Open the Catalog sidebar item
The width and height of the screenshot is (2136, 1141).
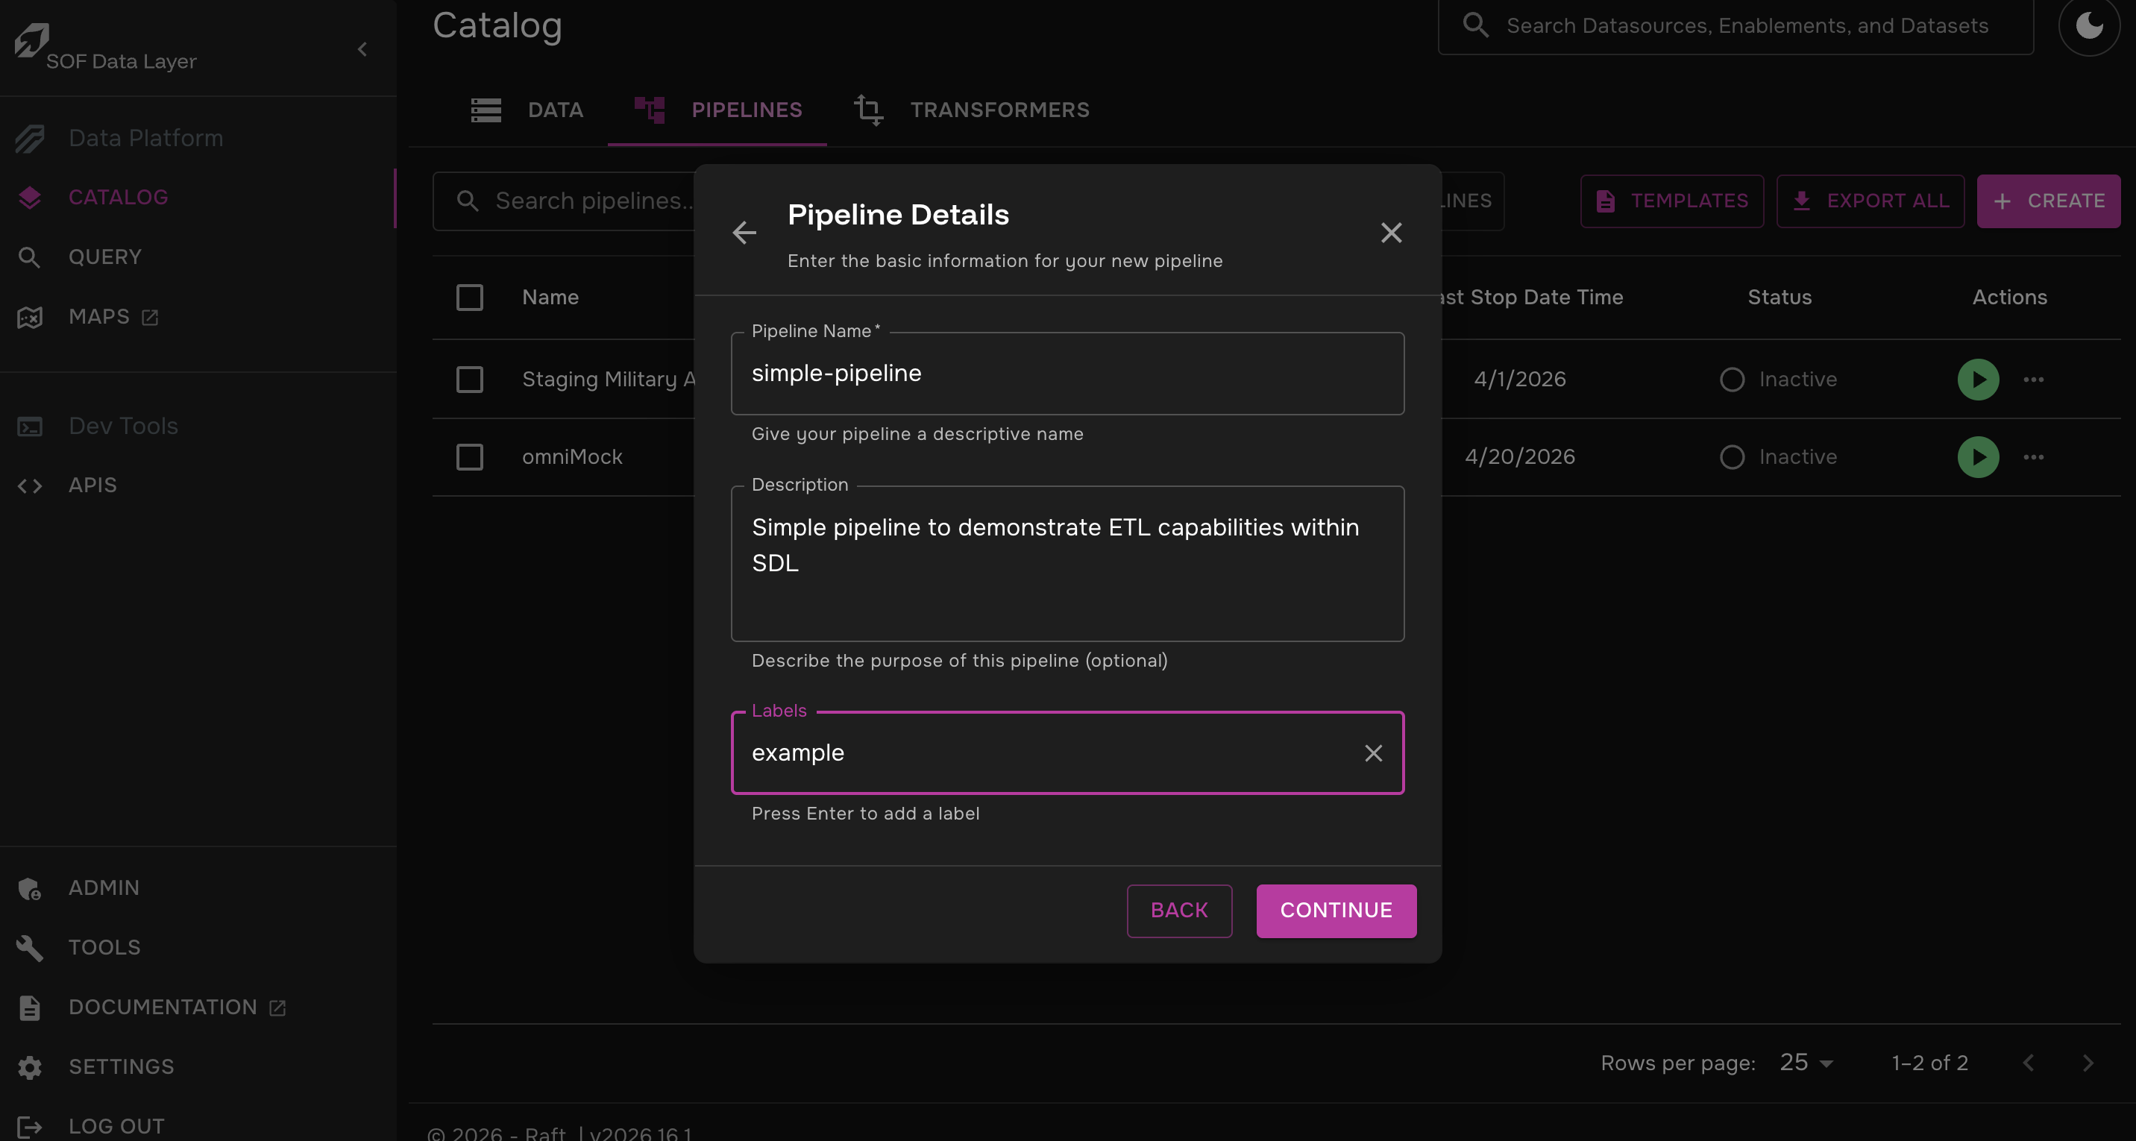pos(198,198)
